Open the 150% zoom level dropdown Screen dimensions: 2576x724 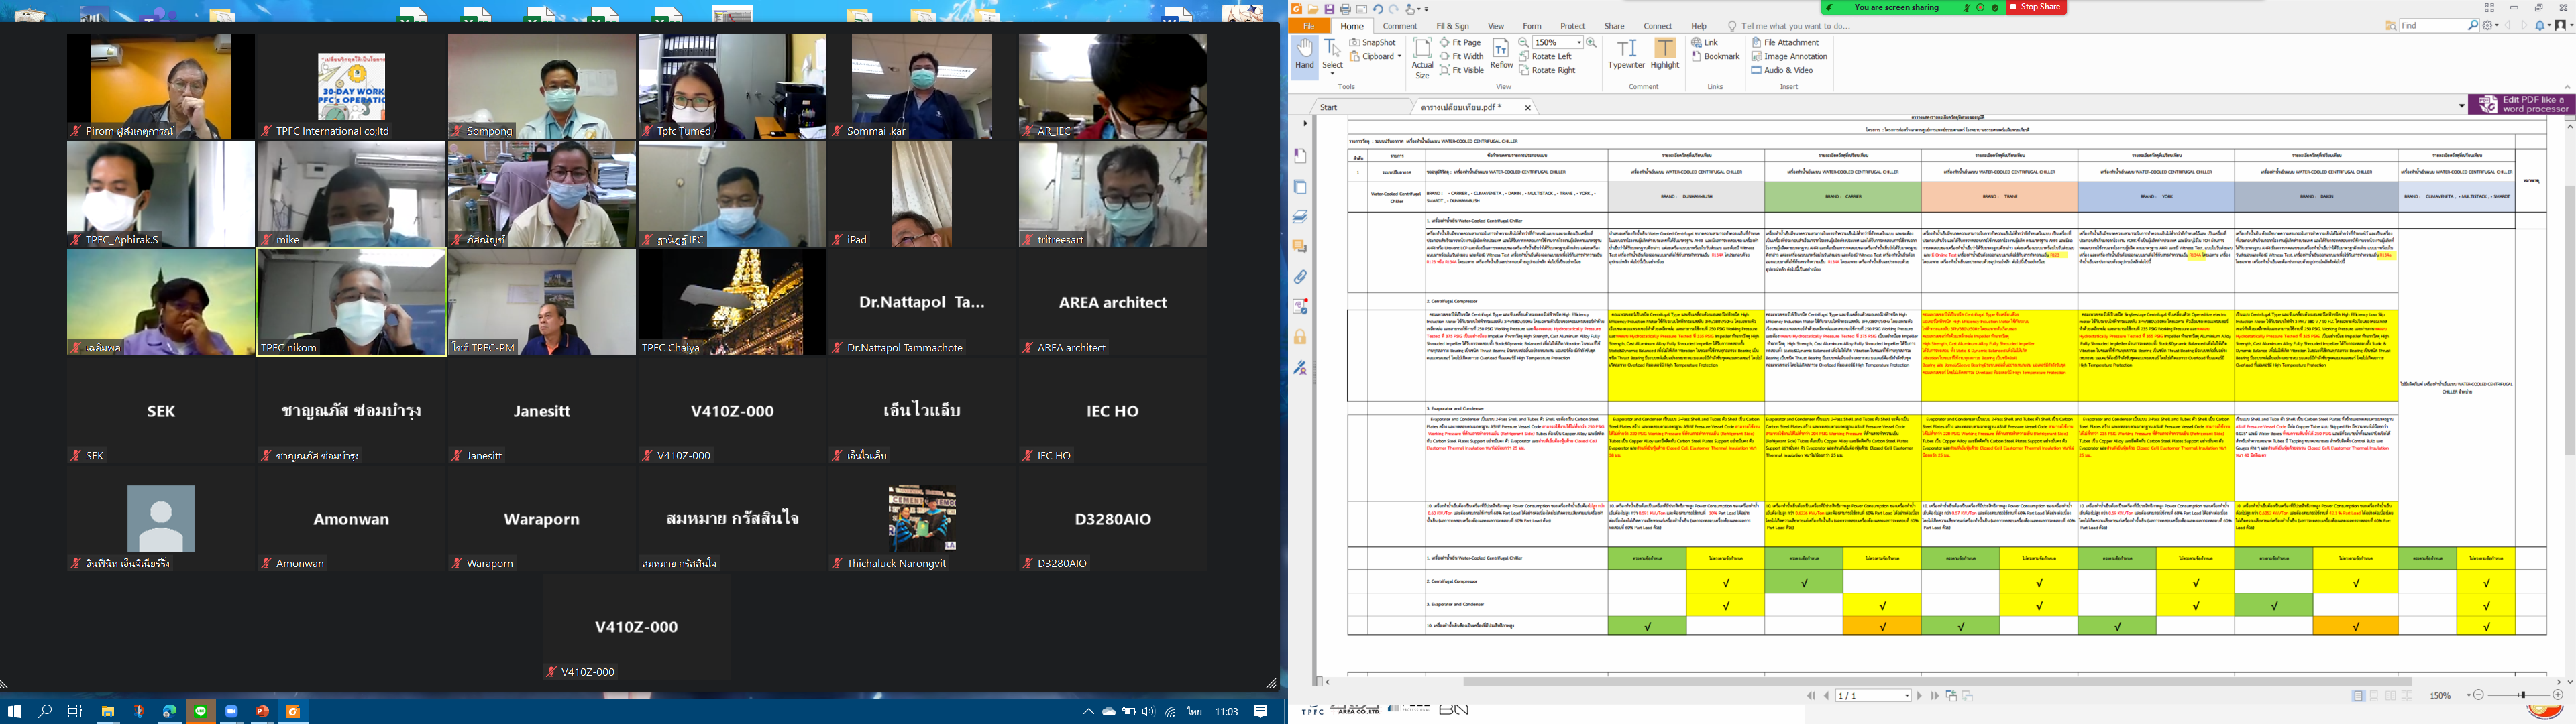[x=1579, y=43]
